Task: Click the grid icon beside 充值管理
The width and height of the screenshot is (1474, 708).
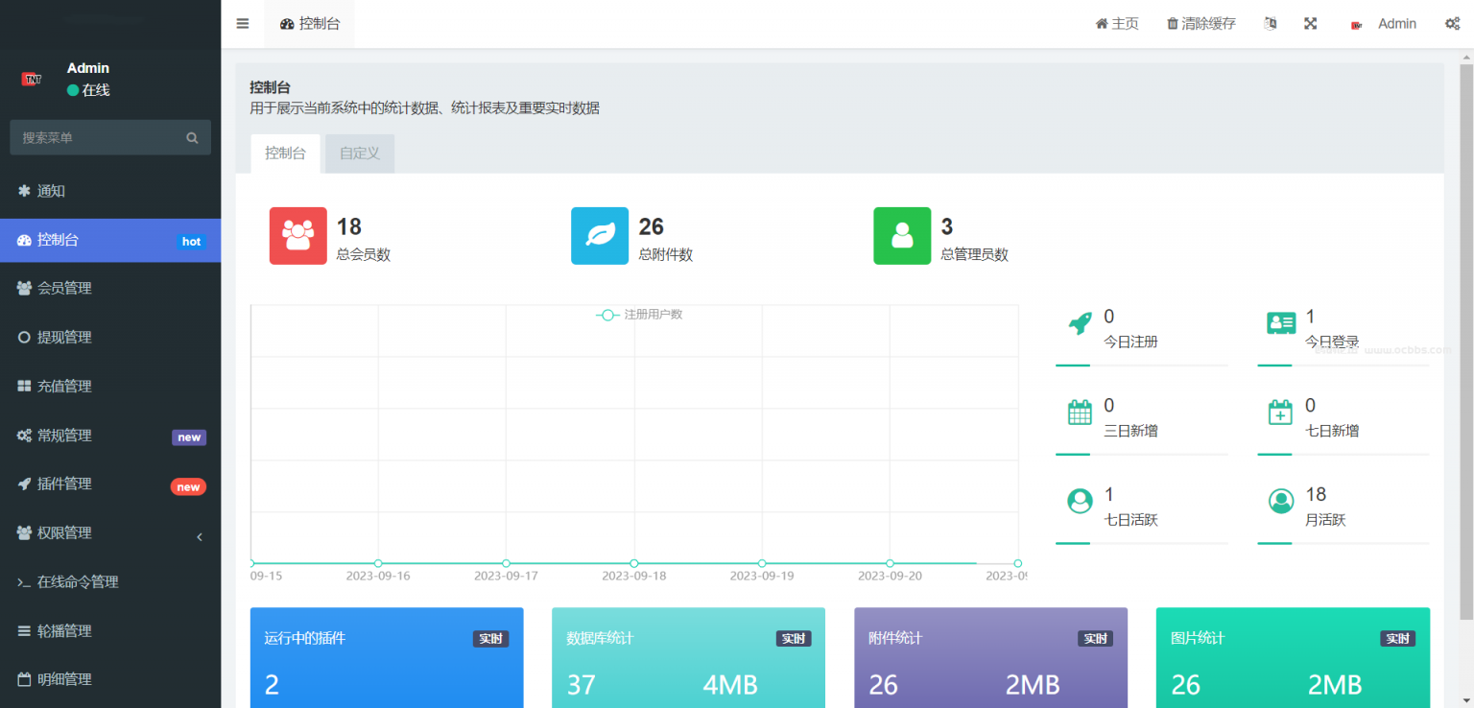Action: pos(24,386)
